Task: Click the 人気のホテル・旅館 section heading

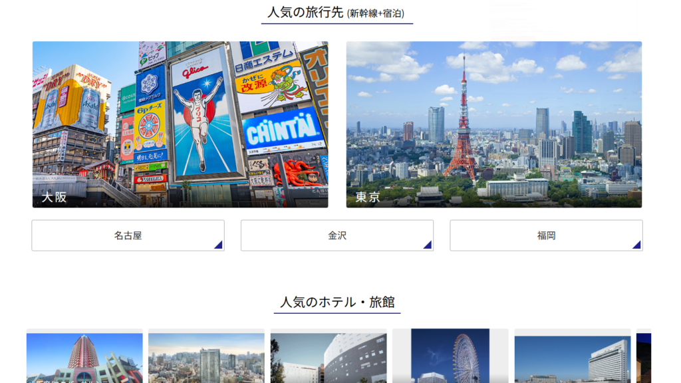Action: point(337,303)
